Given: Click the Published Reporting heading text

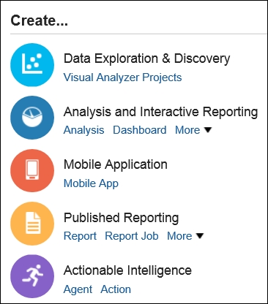Looking at the screenshot, I should (x=121, y=218).
